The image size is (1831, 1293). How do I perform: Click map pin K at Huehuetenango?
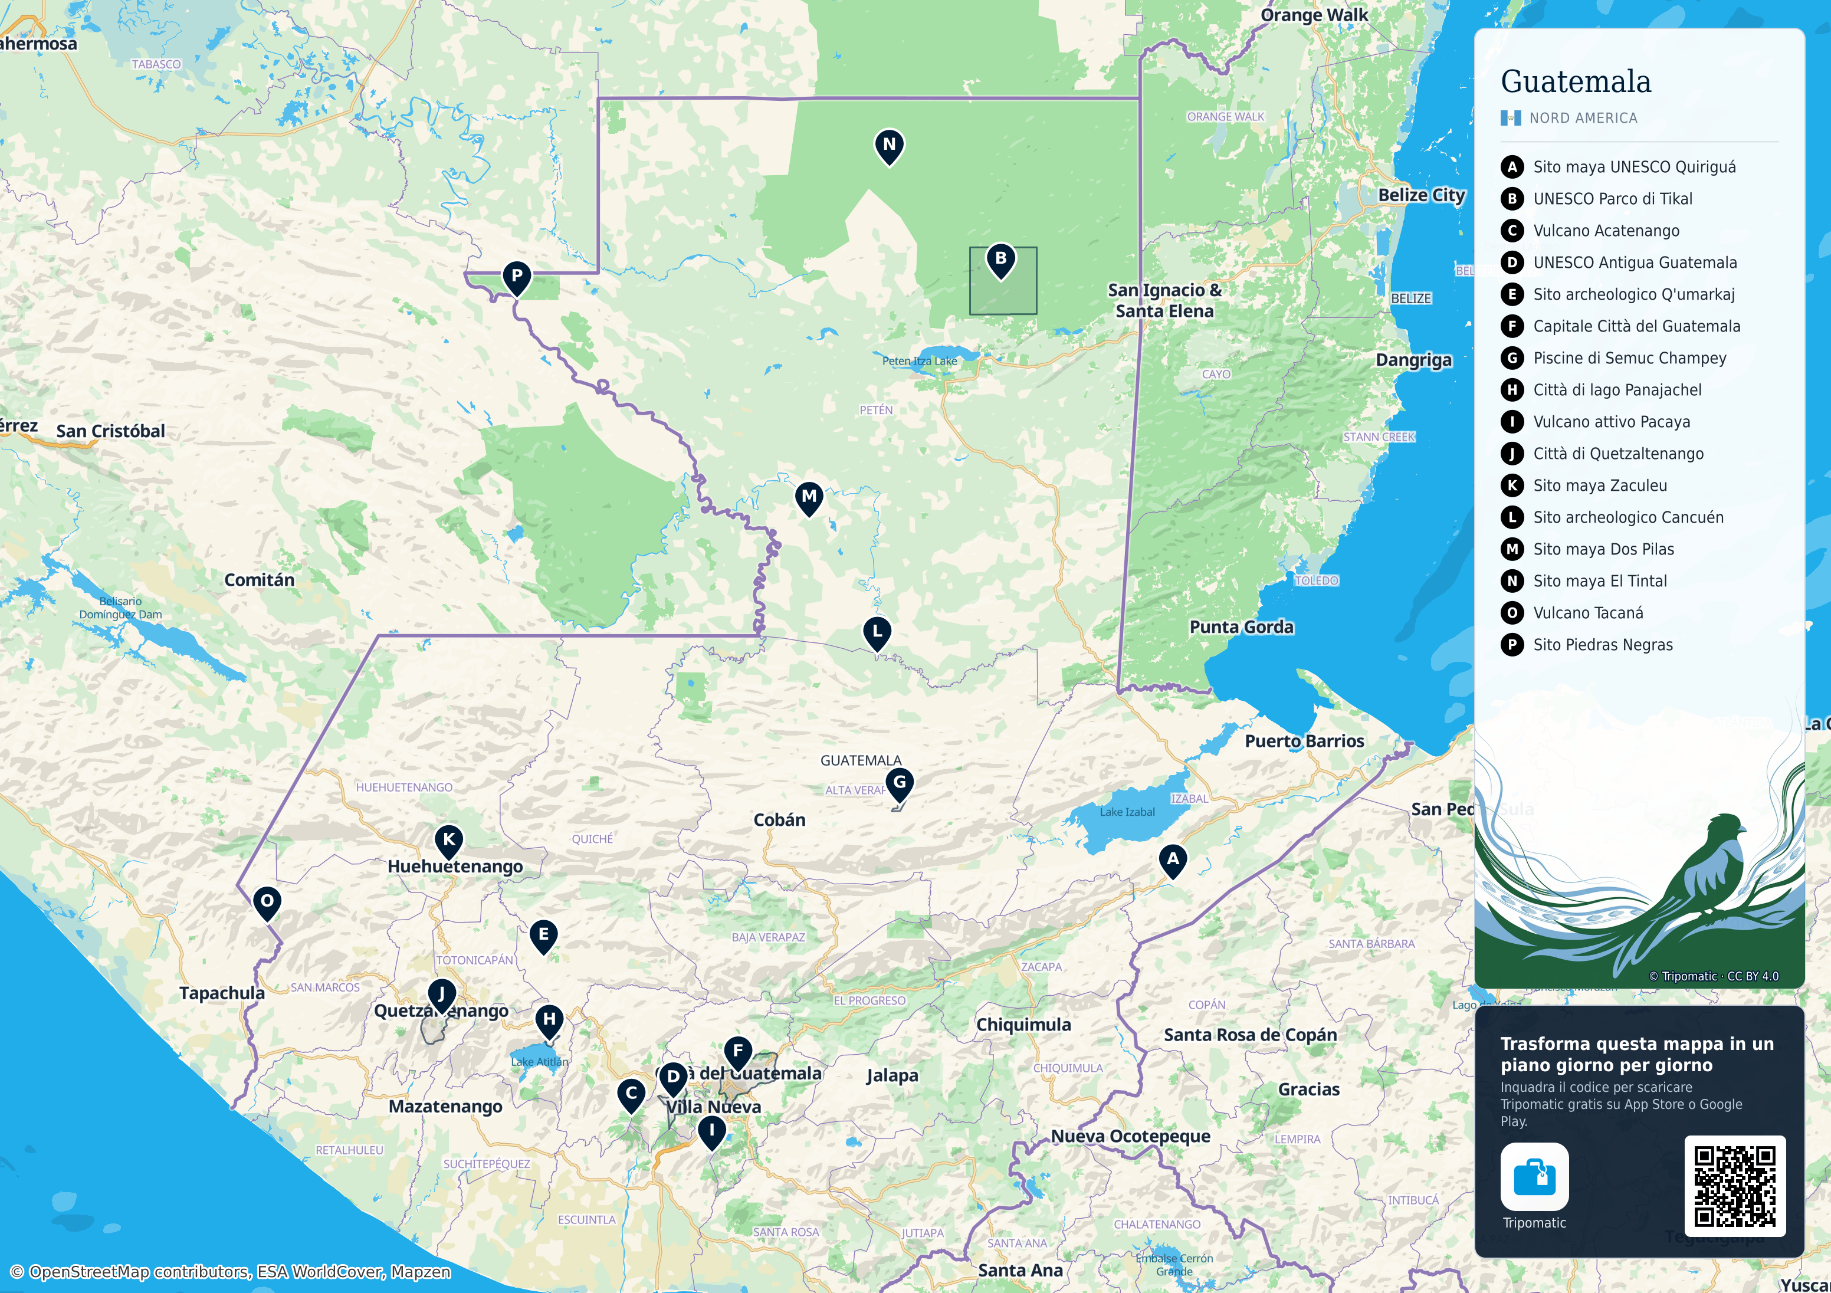click(x=449, y=842)
